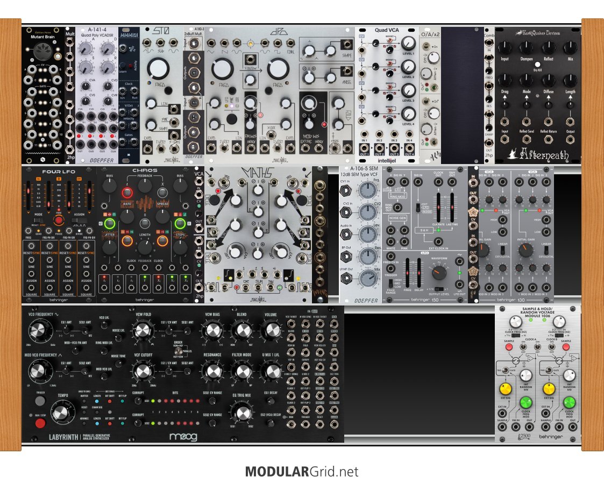The height and width of the screenshot is (483, 604).
Task: Flip the Order toggle switch on Labyrinth
Action: 177,351
